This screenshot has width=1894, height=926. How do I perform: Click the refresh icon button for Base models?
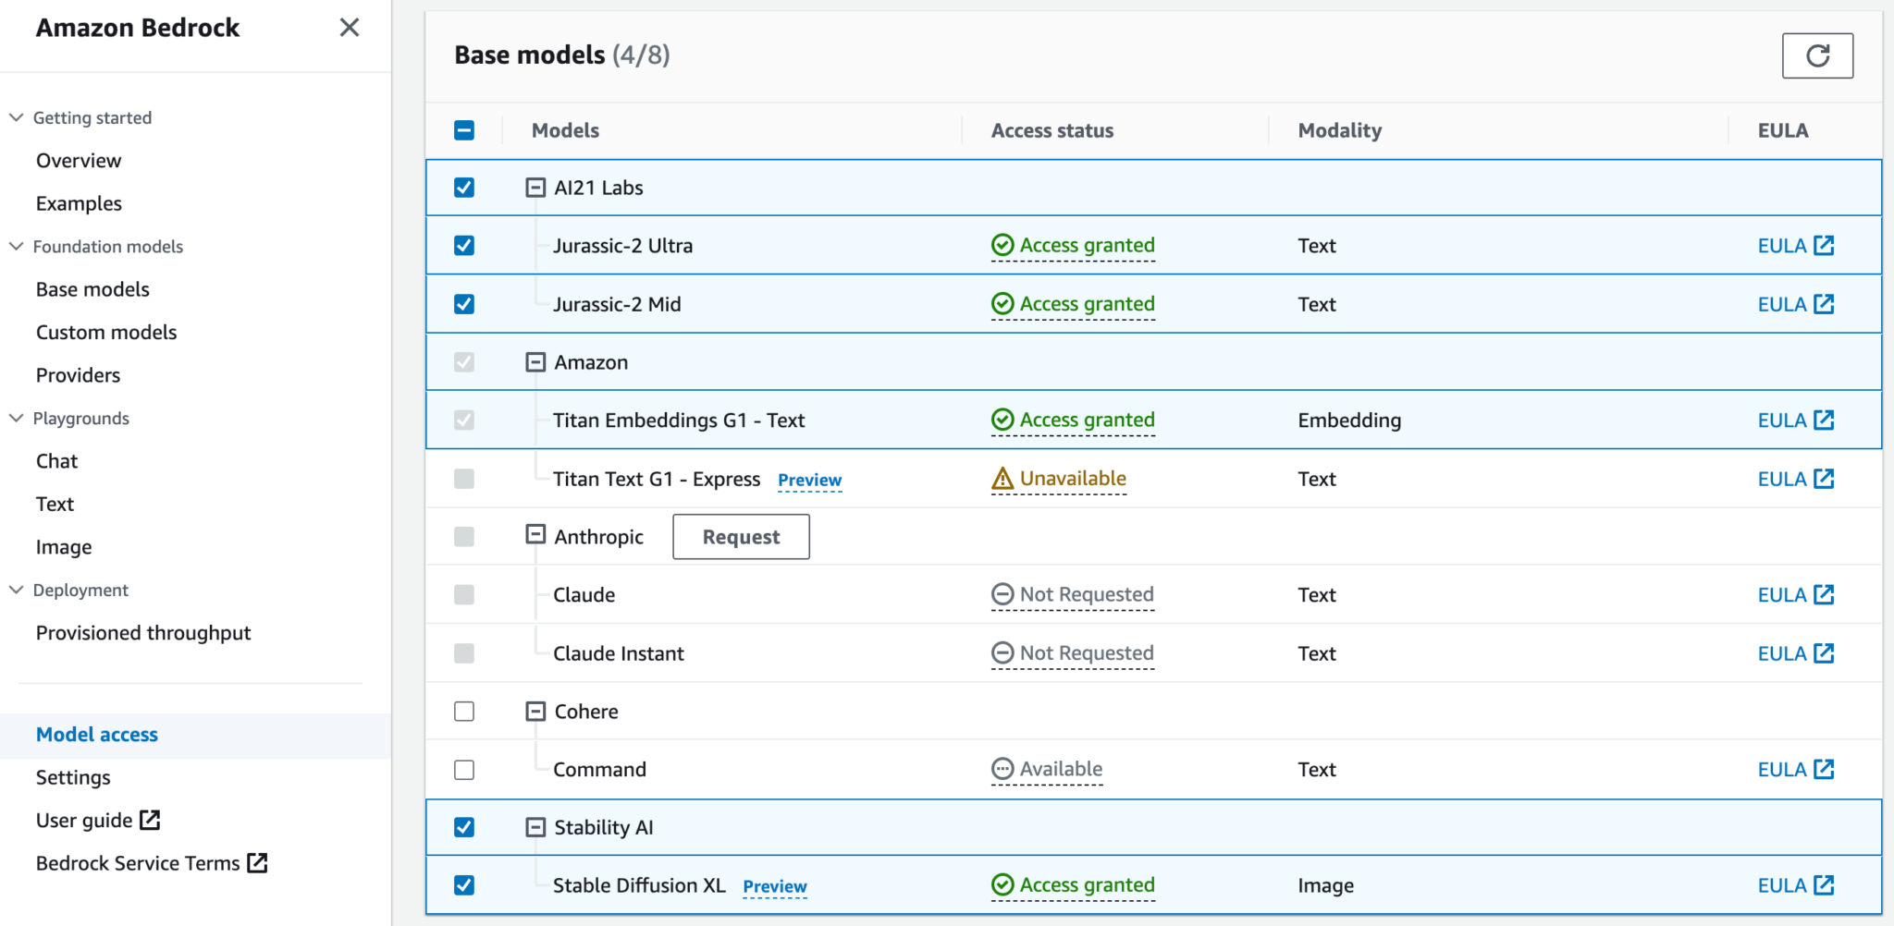tap(1817, 55)
